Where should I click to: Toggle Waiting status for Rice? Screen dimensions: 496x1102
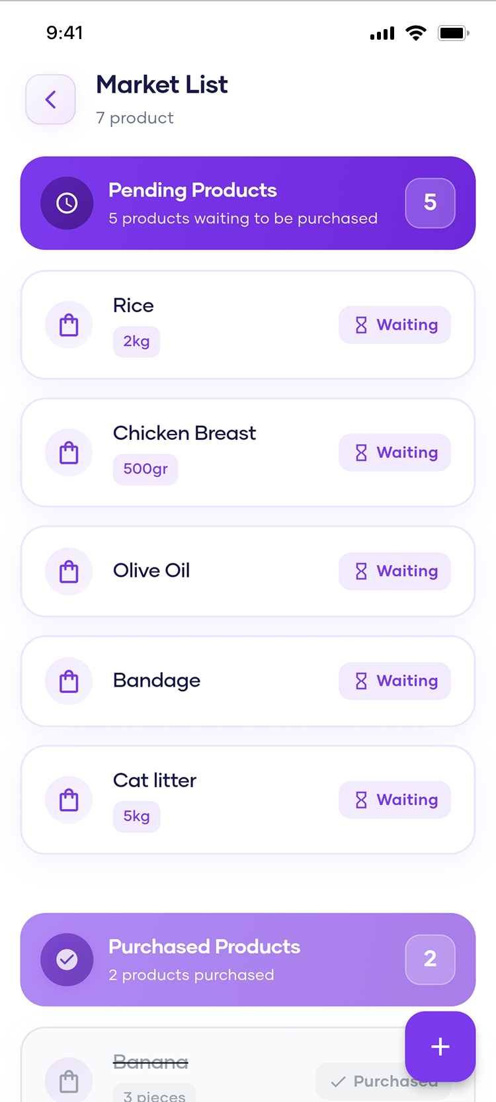[x=395, y=325]
